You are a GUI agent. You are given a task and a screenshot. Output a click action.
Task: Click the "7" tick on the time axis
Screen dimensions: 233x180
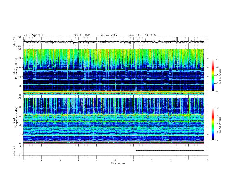pos(152,161)
